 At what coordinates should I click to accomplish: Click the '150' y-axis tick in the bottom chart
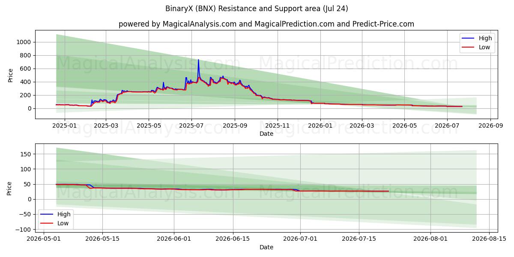[x=26, y=154]
